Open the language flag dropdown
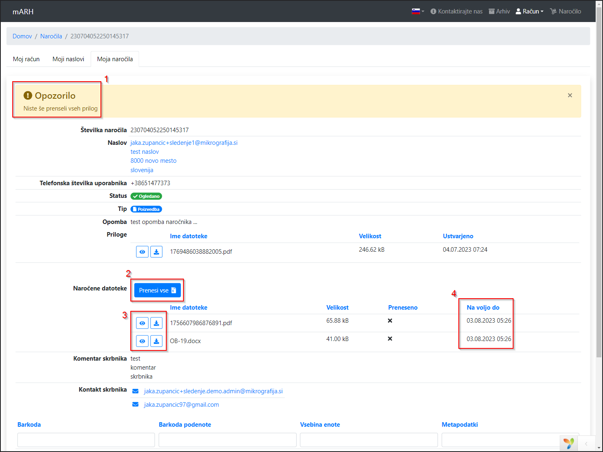This screenshot has height=452, width=603. coord(418,11)
